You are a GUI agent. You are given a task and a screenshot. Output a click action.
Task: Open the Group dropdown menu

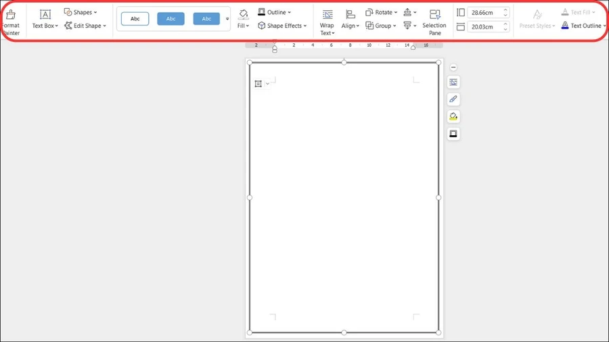click(x=380, y=26)
